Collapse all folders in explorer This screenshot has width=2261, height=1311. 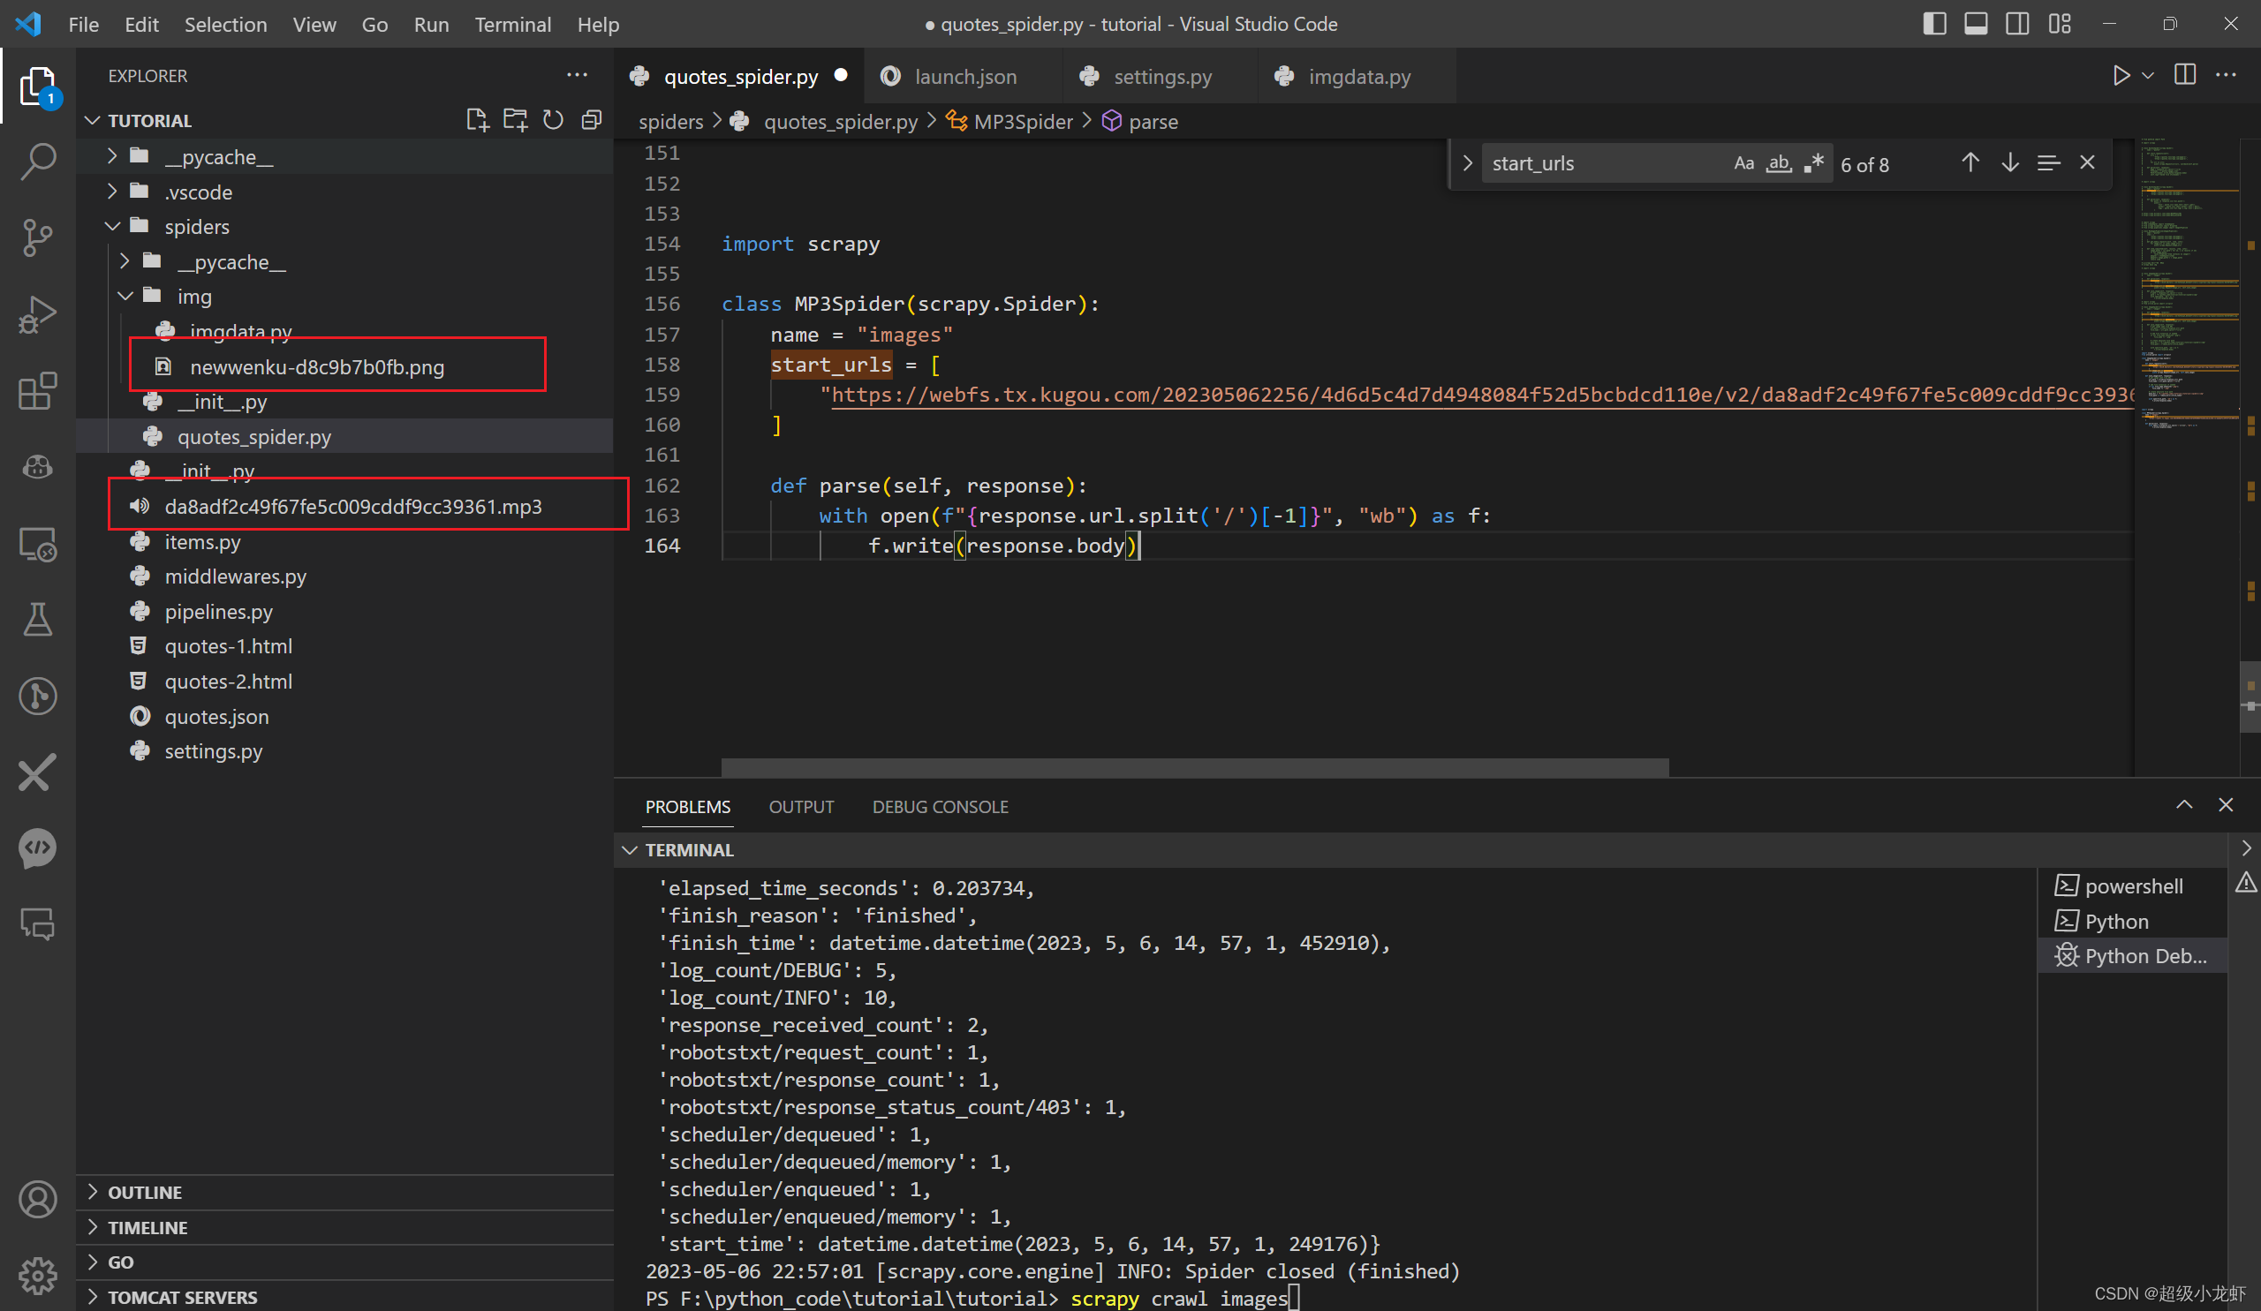click(591, 120)
